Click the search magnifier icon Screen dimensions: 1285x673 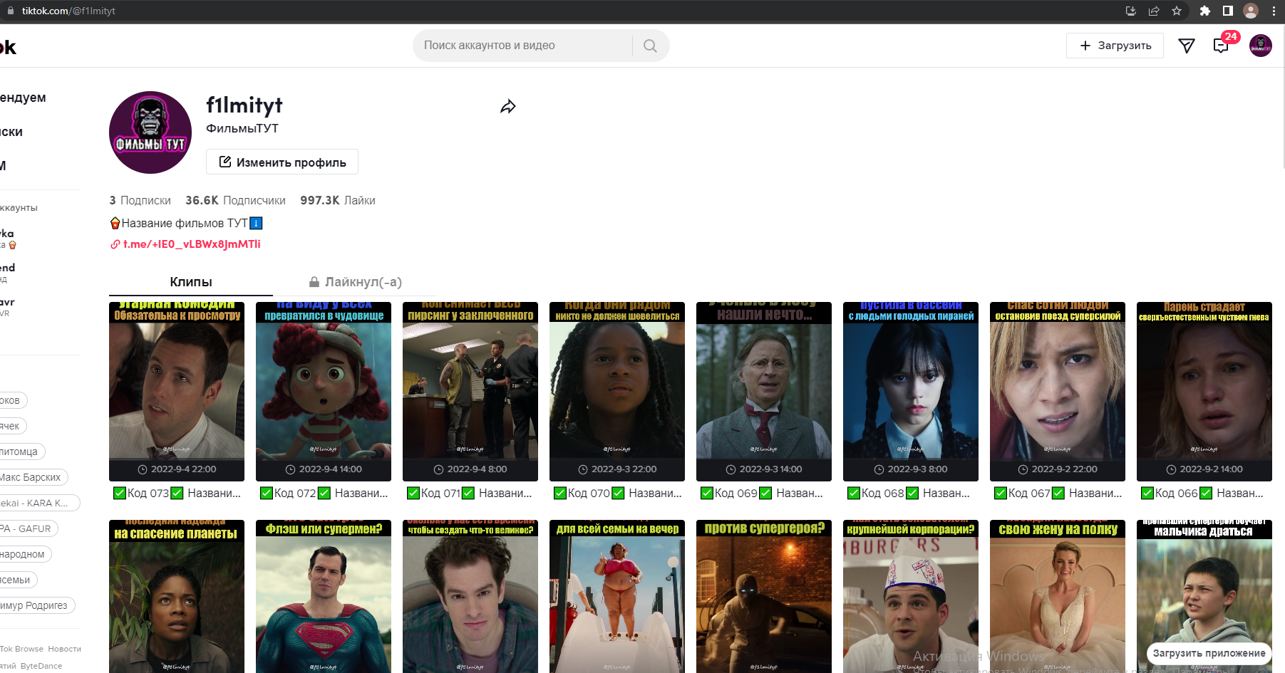click(650, 46)
